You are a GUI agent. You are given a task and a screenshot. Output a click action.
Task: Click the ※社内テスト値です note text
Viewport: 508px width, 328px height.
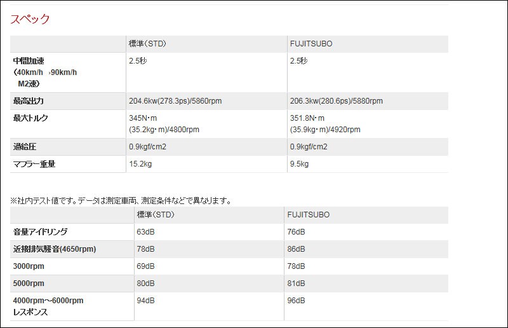[121, 201]
